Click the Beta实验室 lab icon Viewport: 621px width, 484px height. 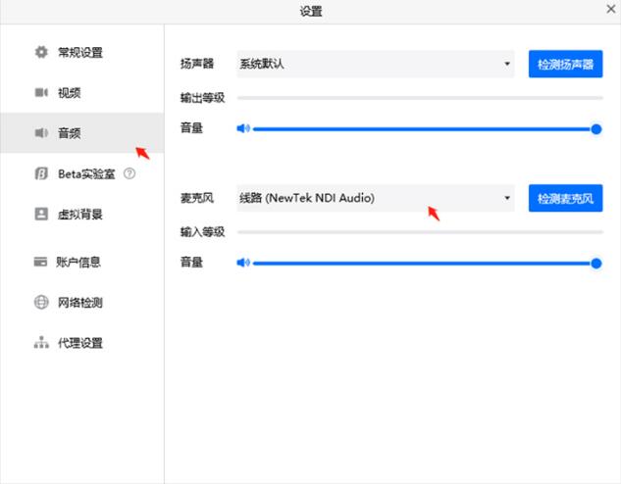pos(41,173)
